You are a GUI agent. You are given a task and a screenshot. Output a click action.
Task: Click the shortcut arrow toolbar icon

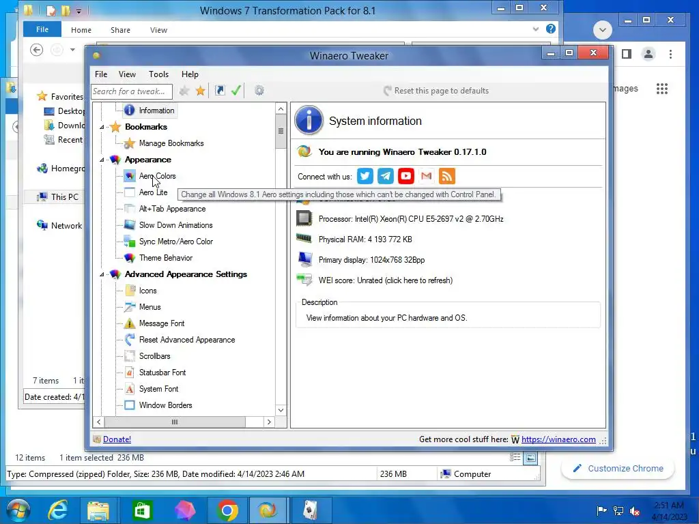(220, 91)
